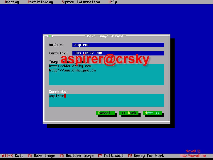Close the Make Image Wizard dialog box
213x160 pixels.
(50, 36)
